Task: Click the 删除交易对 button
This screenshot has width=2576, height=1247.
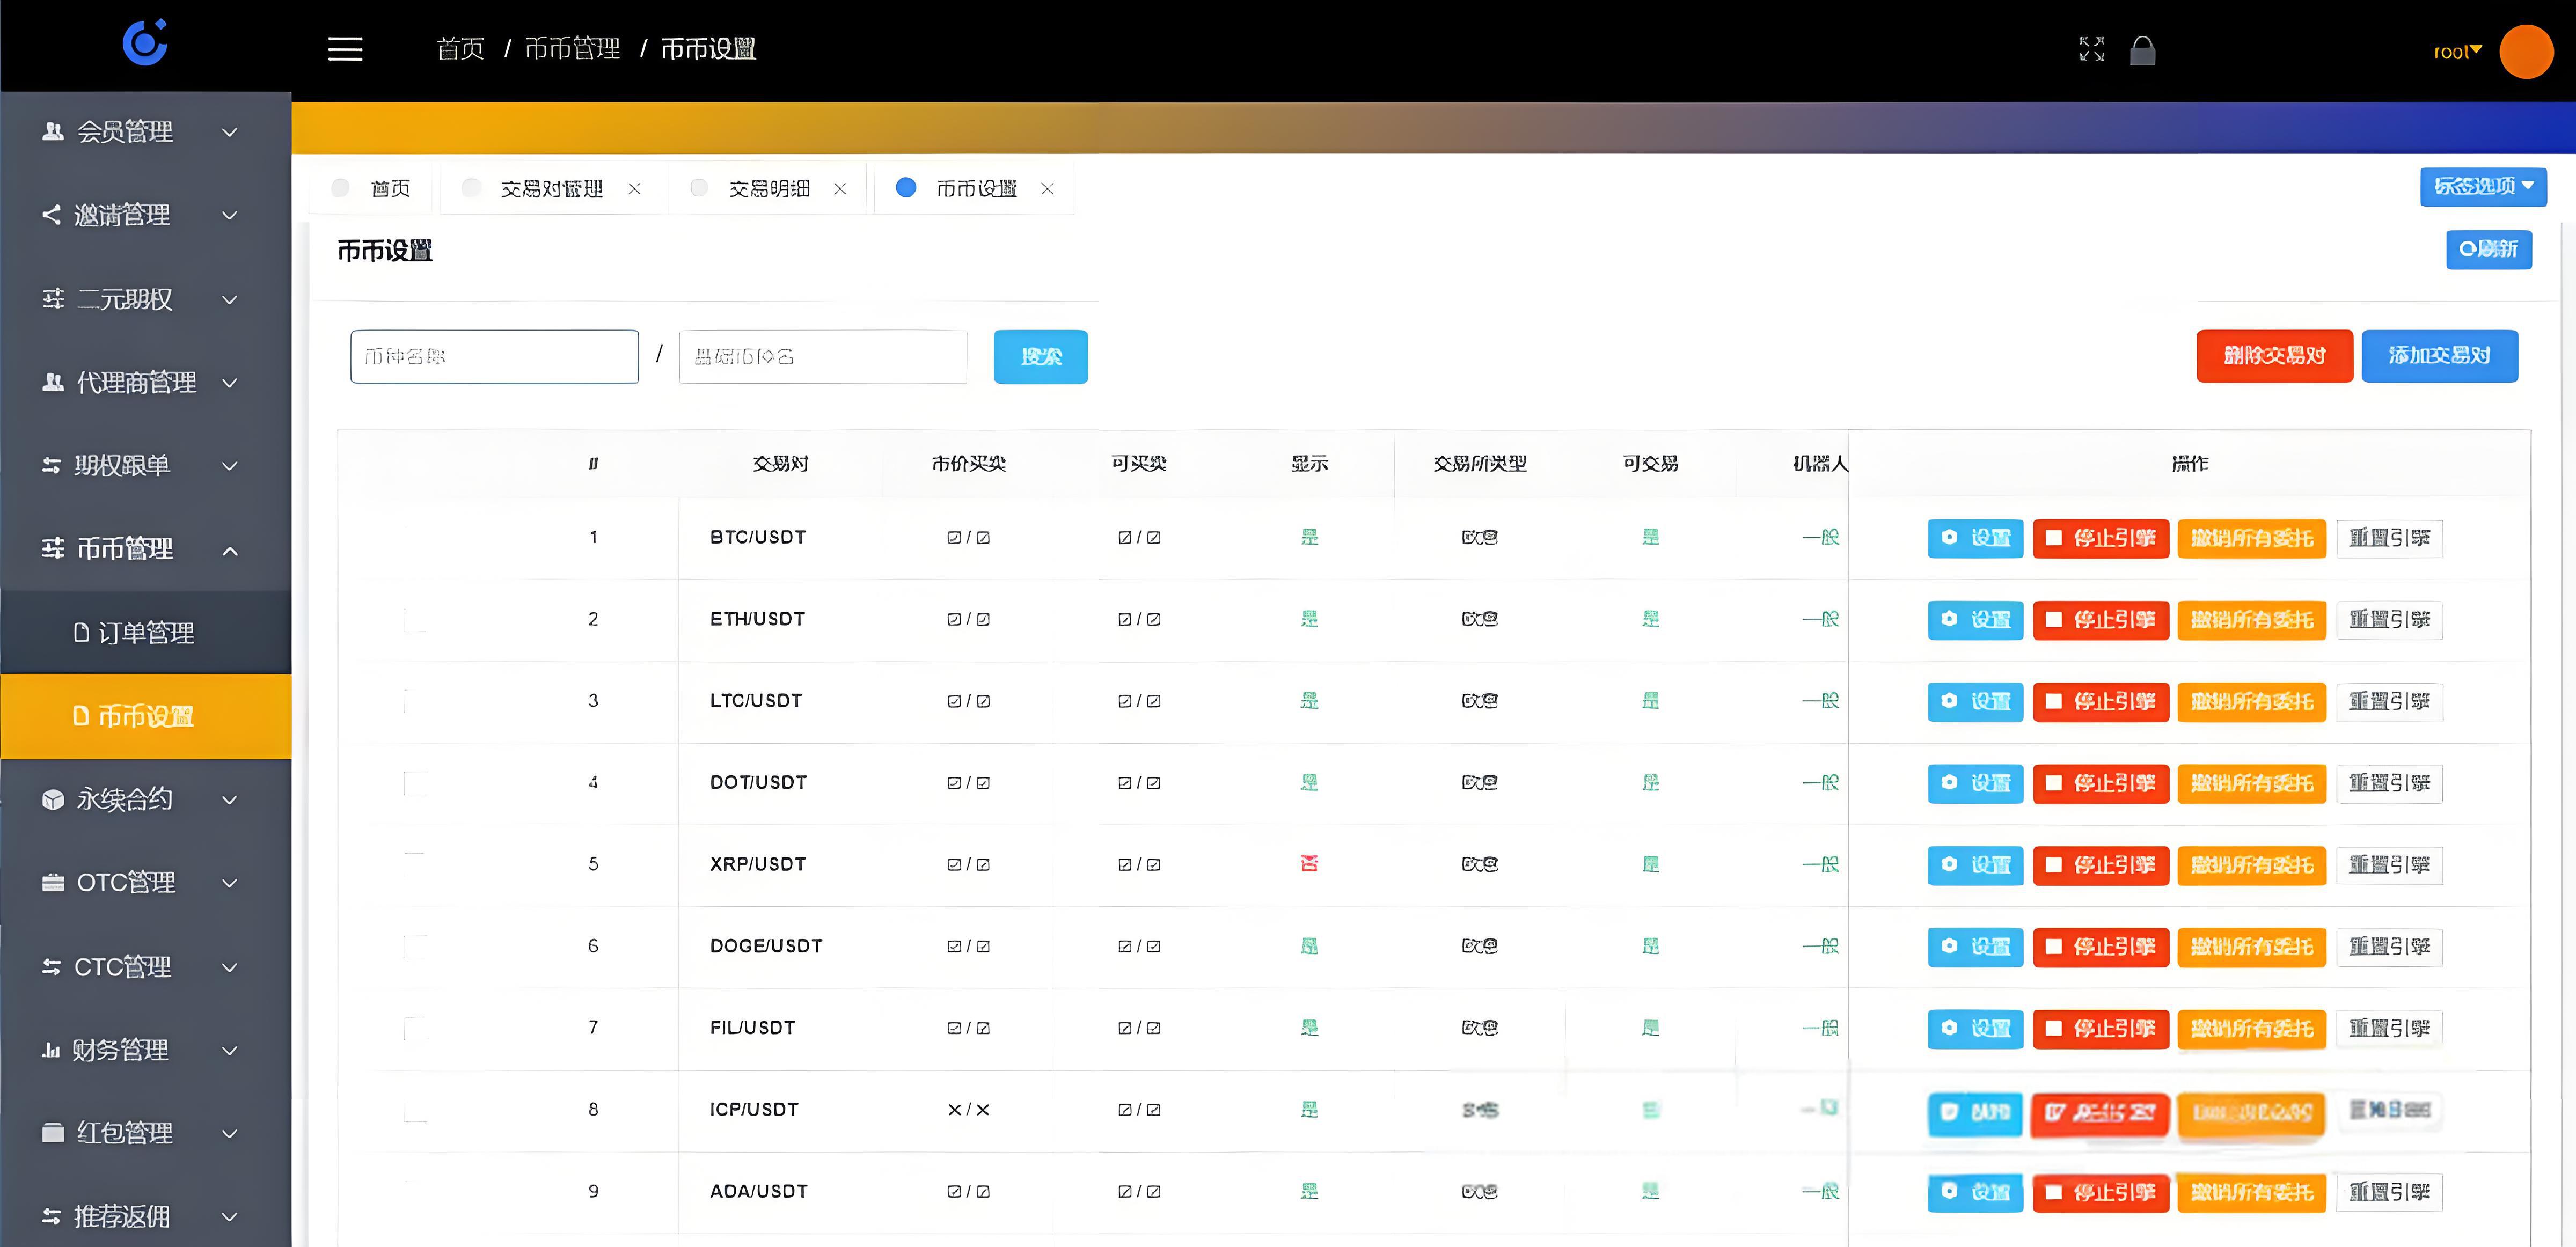Action: 2273,356
